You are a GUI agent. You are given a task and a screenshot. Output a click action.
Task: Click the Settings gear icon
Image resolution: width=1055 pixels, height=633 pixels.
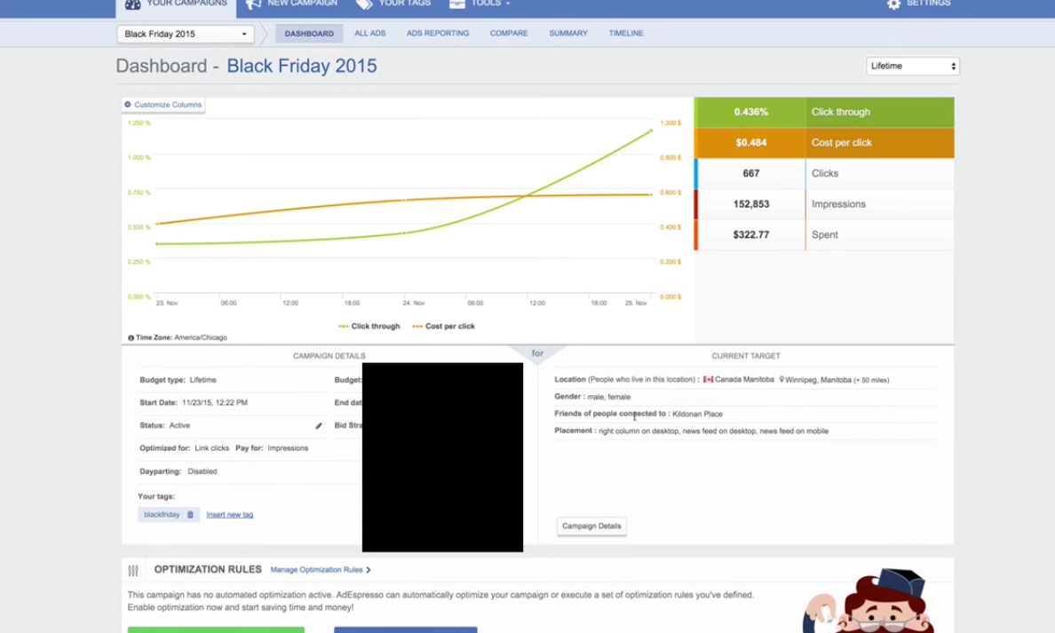pyautogui.click(x=893, y=4)
